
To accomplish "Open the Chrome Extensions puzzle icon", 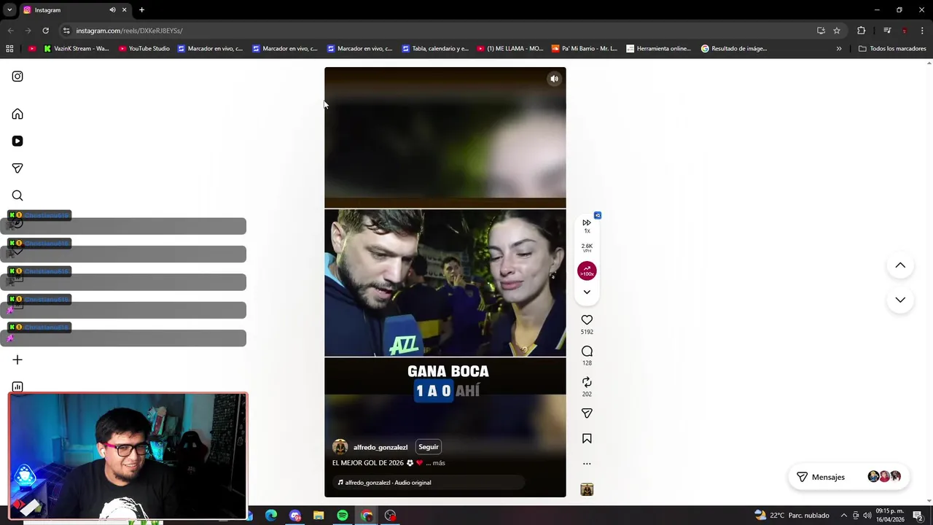I will (861, 31).
